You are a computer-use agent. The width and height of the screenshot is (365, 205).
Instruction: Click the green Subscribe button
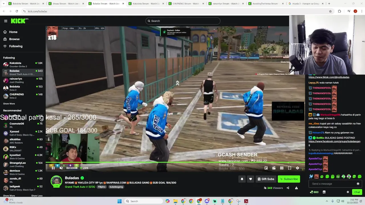tap(289, 179)
